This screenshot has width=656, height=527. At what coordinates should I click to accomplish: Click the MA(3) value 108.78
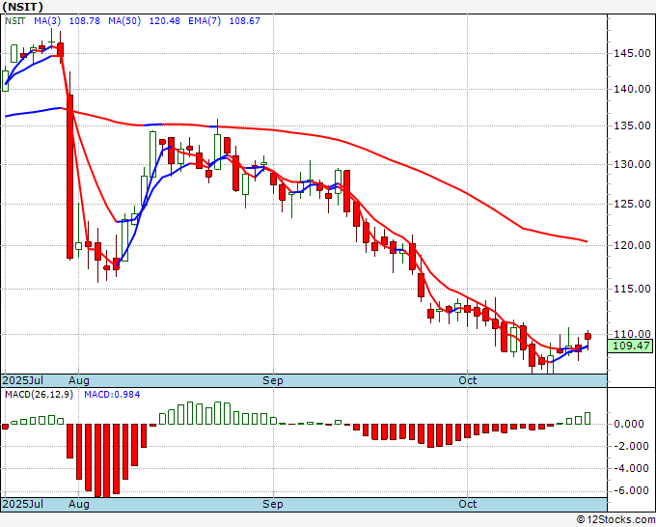[85, 21]
